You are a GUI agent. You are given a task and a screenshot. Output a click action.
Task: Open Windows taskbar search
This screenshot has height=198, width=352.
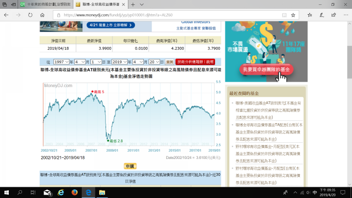[x=20, y=193]
